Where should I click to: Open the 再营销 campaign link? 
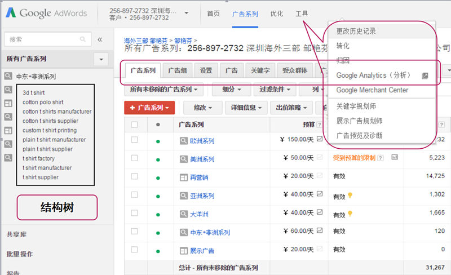pyautogui.click(x=199, y=178)
